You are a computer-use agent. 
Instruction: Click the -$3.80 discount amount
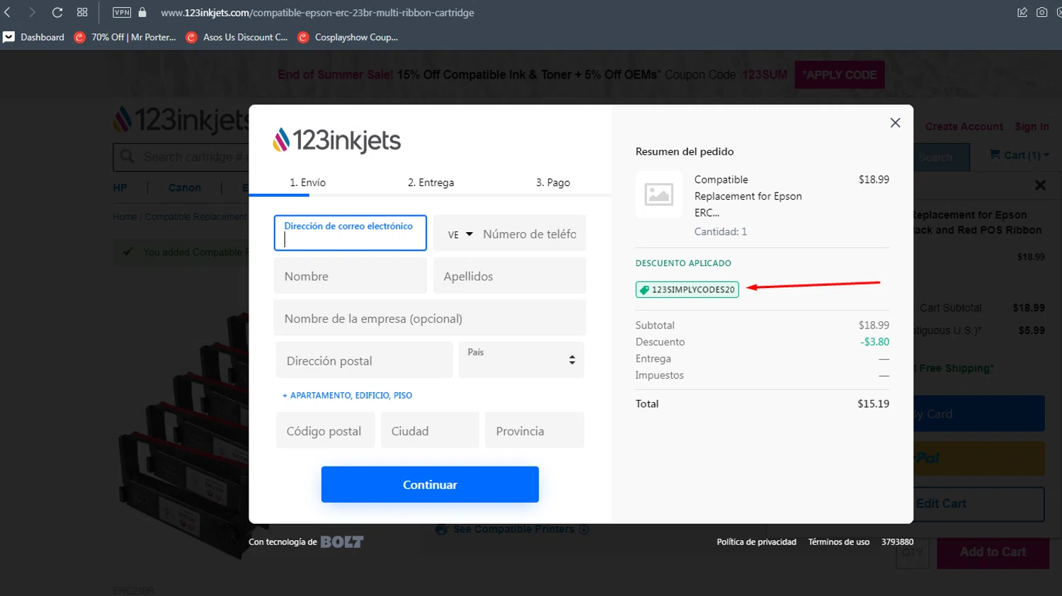point(875,342)
